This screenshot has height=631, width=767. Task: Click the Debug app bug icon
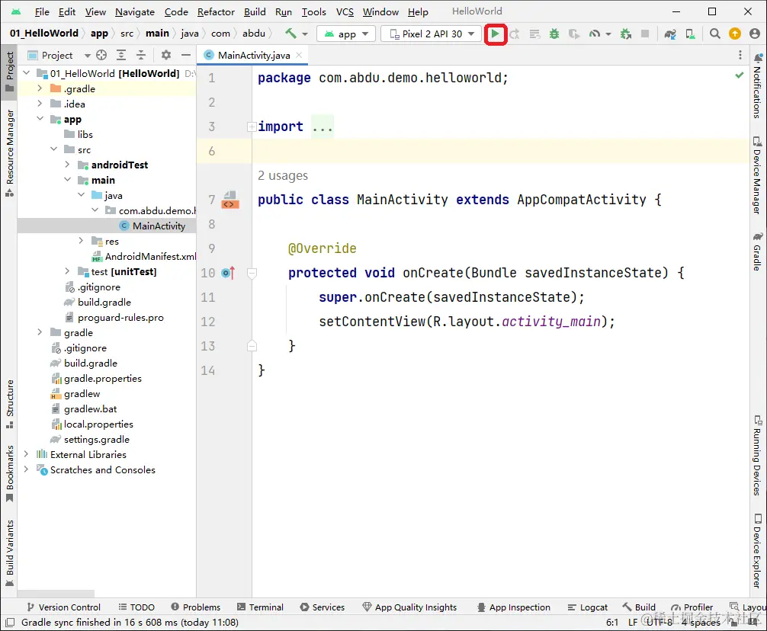coord(554,34)
